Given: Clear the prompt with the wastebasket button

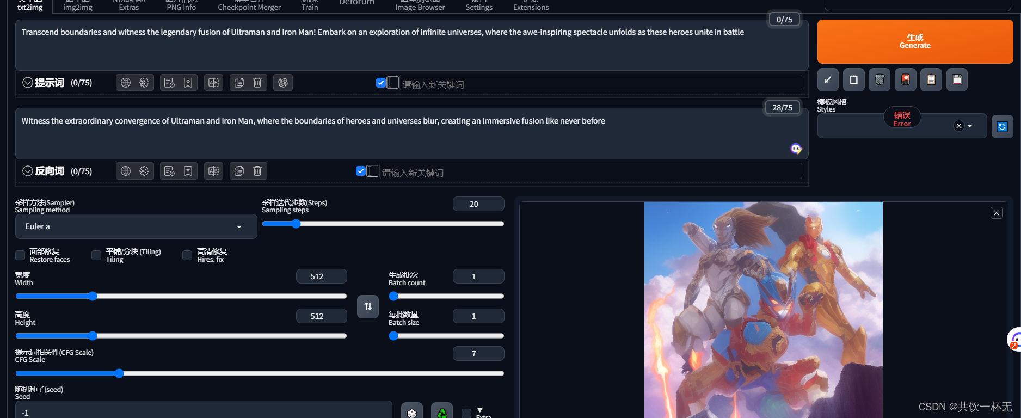Looking at the screenshot, I should coord(879,80).
